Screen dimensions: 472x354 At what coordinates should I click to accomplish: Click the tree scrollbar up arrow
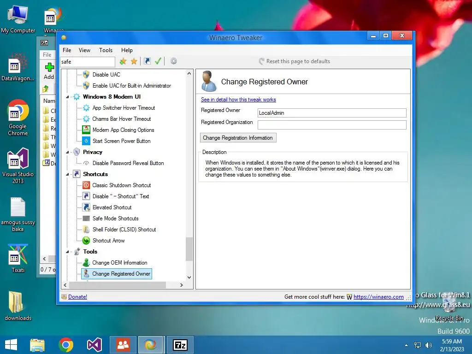click(x=189, y=73)
